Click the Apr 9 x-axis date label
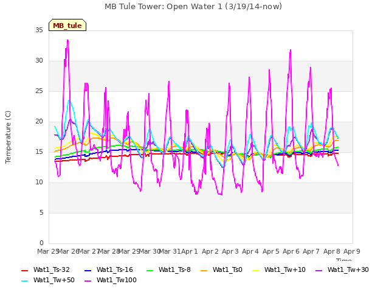This screenshot has width=389, height=292. [x=352, y=251]
